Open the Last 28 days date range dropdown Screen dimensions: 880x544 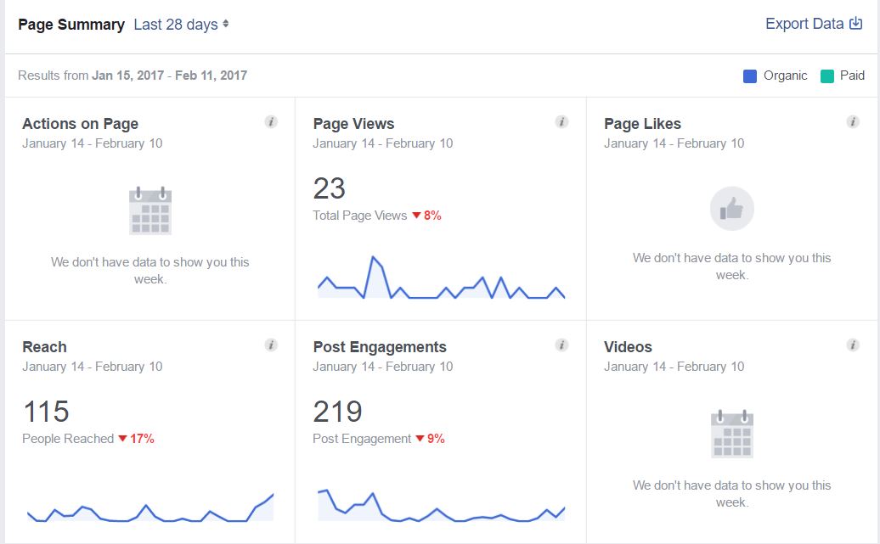click(x=181, y=25)
